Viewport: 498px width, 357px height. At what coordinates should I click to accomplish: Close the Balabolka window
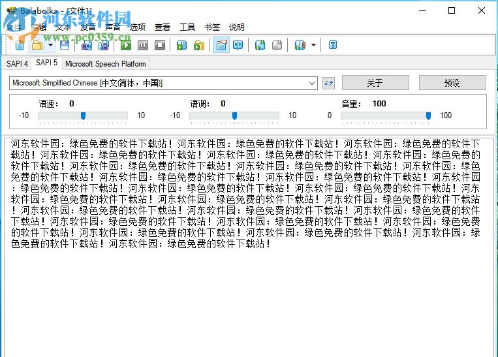point(482,11)
